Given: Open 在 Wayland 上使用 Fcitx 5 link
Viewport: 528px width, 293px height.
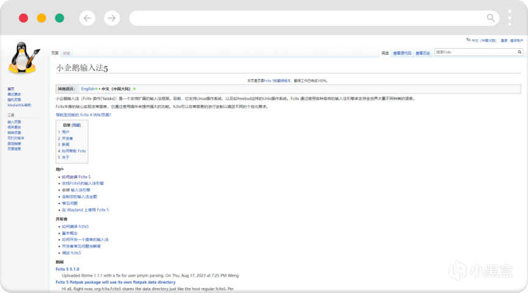Looking at the screenshot, I should [x=85, y=210].
